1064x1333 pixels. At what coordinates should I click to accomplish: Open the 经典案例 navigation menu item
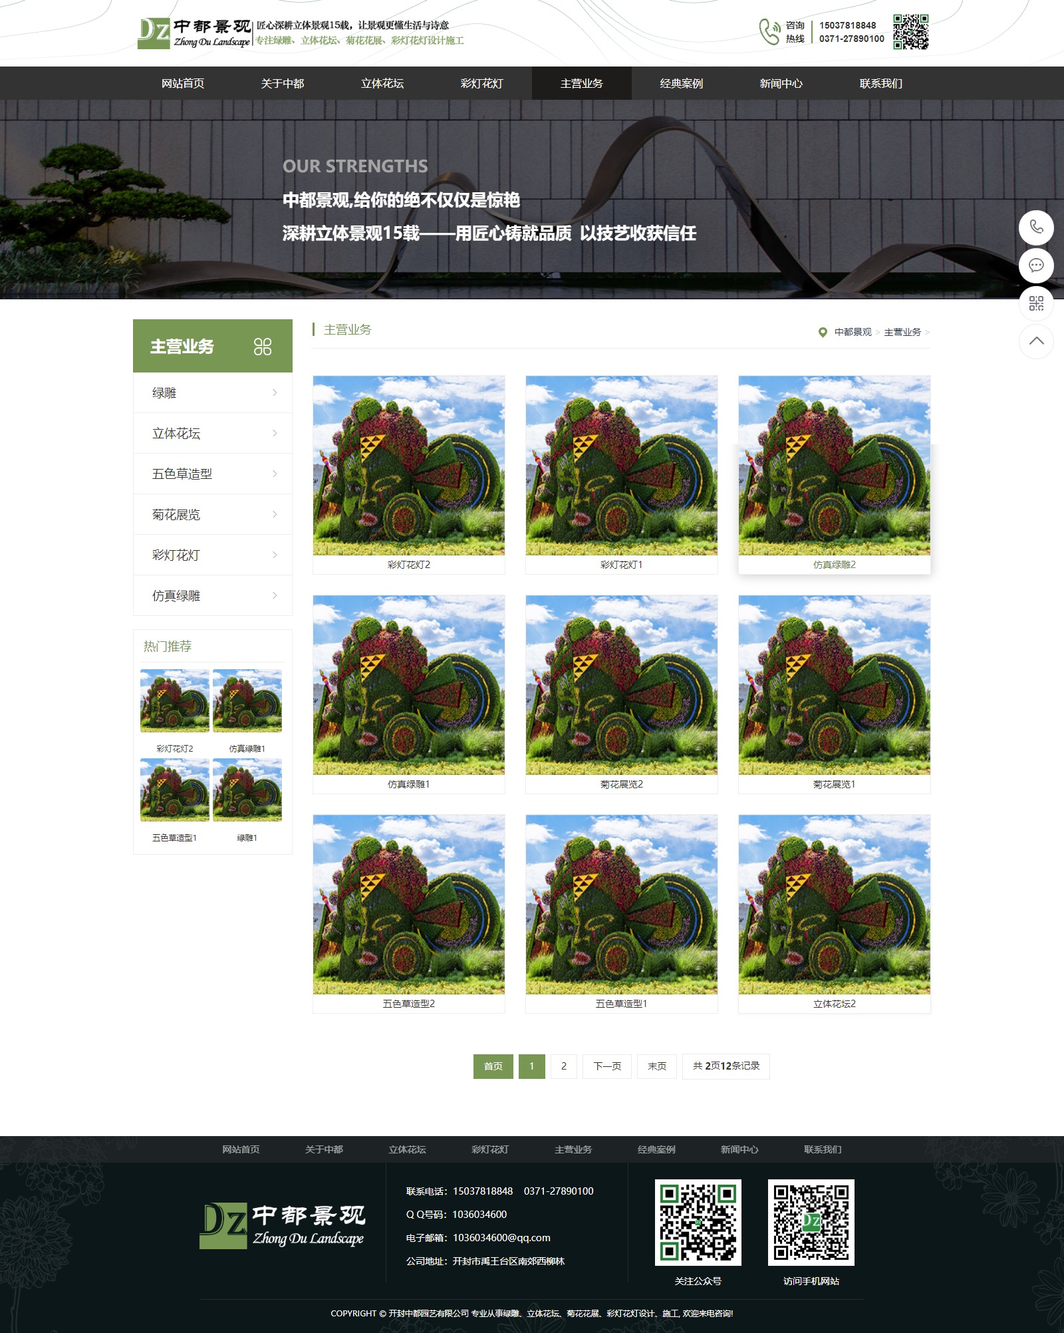[x=681, y=84]
